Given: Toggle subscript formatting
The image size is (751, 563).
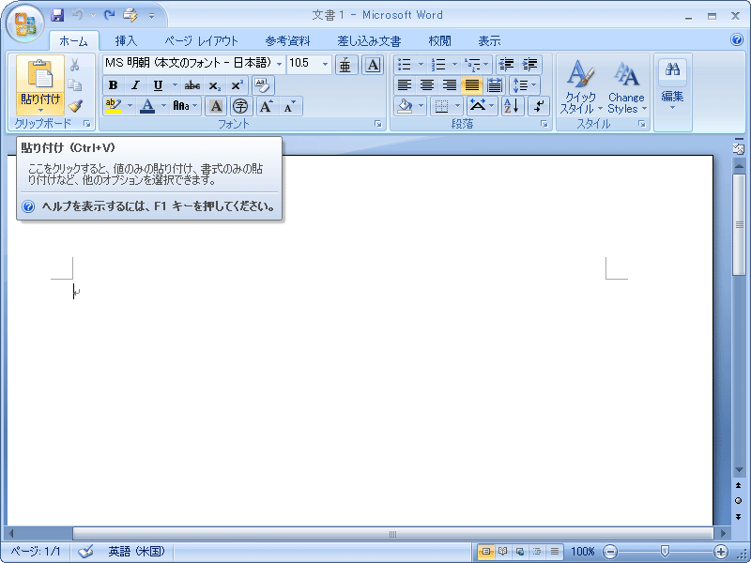Looking at the screenshot, I should [x=215, y=85].
